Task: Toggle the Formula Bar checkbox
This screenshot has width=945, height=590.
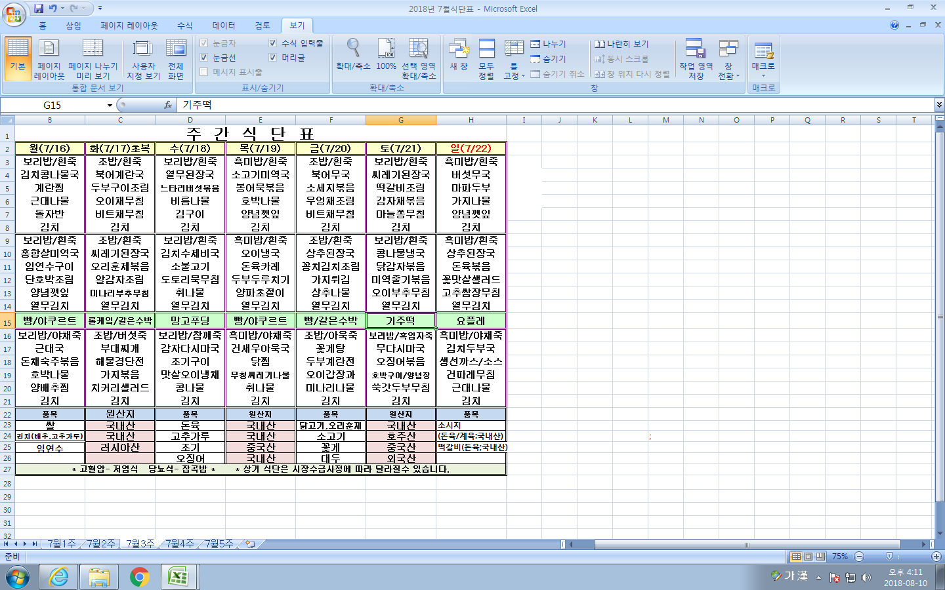Action: pyautogui.click(x=273, y=43)
